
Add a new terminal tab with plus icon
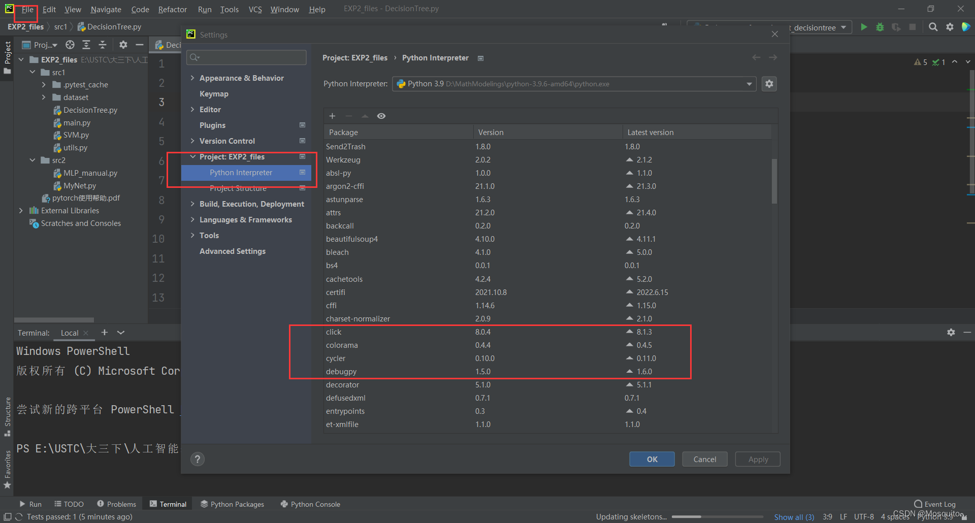[x=105, y=332]
